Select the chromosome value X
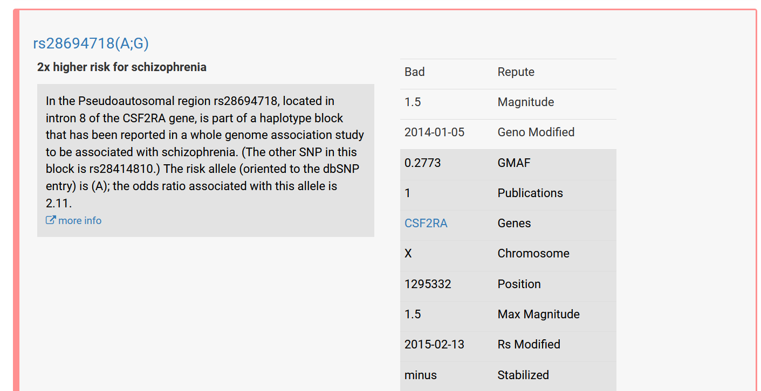Screen dimensions: 761x391 pyautogui.click(x=408, y=254)
